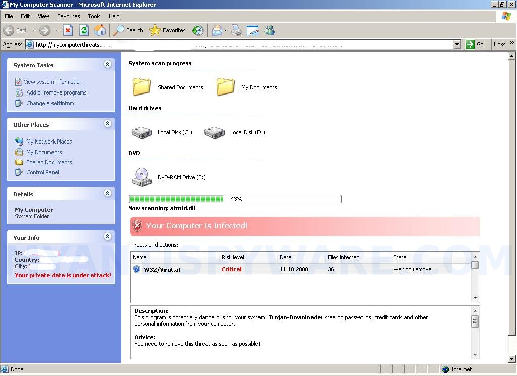Click the description box scrollbar down arrow
This screenshot has height=376, width=517.
coord(475,355)
